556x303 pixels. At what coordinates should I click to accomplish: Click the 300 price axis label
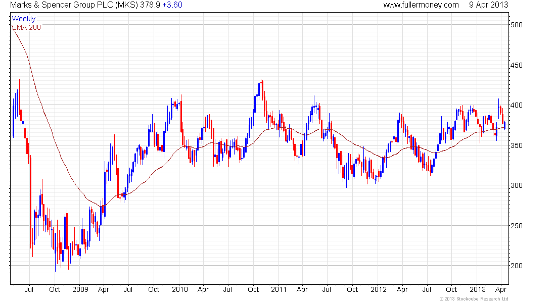[516, 185]
